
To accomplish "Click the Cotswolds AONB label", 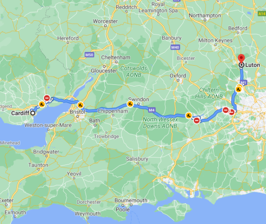I will pyautogui.click(x=133, y=71).
